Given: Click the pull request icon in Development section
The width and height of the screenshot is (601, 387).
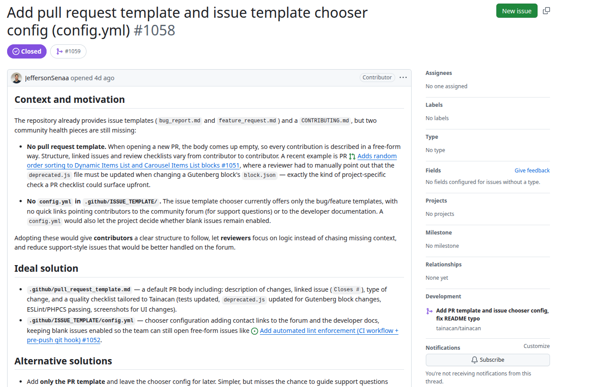Looking at the screenshot, I should 429,311.
